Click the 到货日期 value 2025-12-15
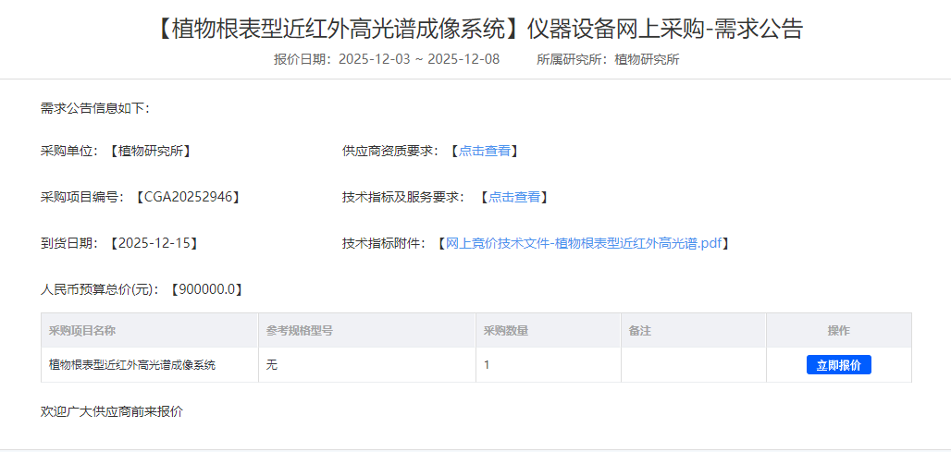This screenshot has width=951, height=452. point(154,243)
